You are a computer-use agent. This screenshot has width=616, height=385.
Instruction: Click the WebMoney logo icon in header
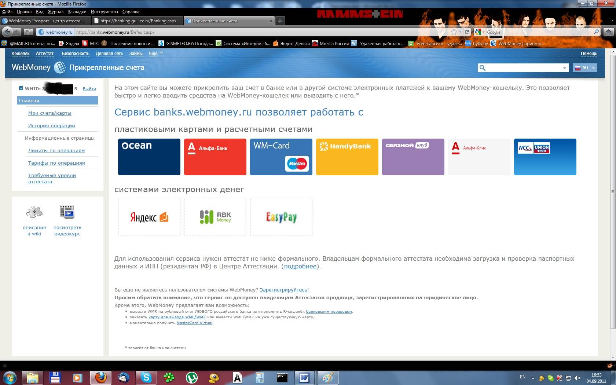59,67
